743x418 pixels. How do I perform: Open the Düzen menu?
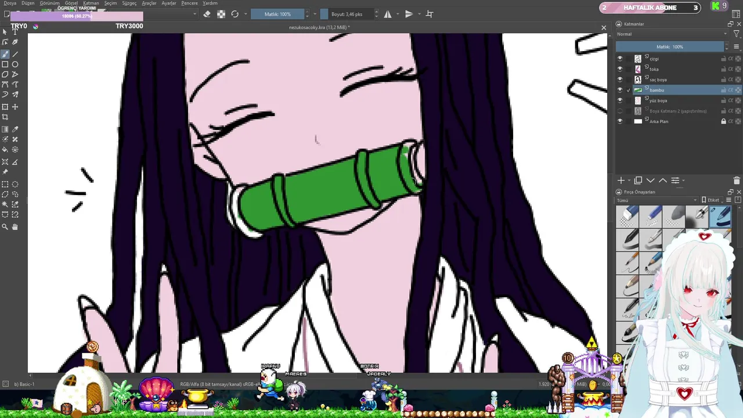(x=28, y=3)
